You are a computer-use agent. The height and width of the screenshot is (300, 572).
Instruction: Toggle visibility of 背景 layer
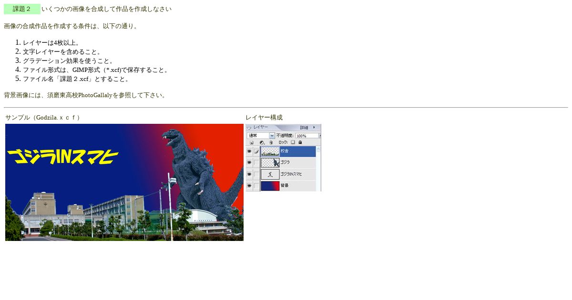click(249, 186)
